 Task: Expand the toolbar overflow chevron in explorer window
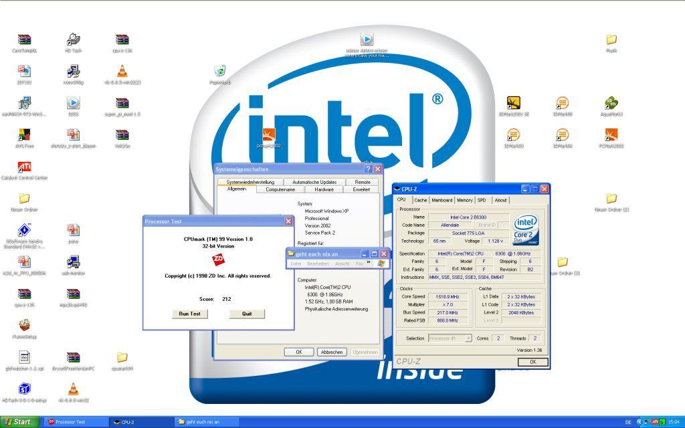(369, 263)
